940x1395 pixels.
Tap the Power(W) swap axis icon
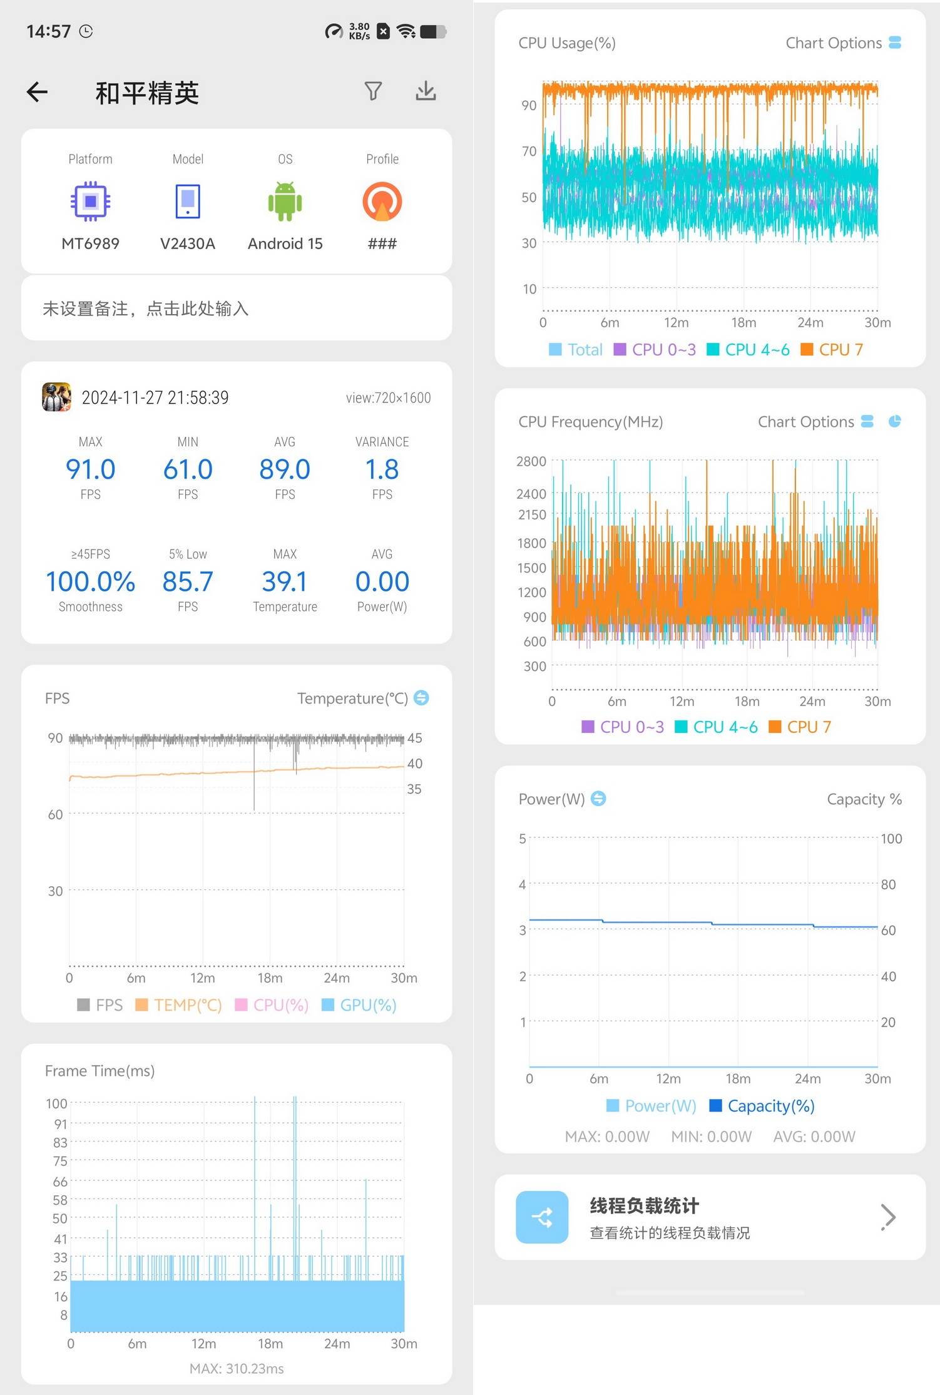(x=598, y=799)
